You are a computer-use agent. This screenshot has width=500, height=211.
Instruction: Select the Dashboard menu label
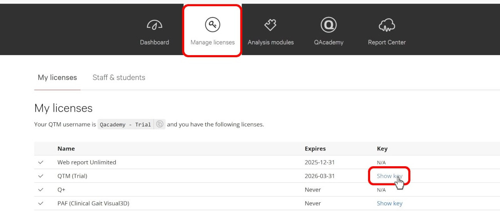click(154, 42)
